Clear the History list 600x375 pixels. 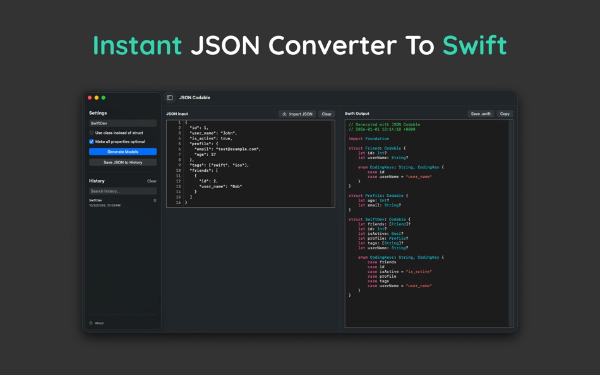(x=151, y=181)
